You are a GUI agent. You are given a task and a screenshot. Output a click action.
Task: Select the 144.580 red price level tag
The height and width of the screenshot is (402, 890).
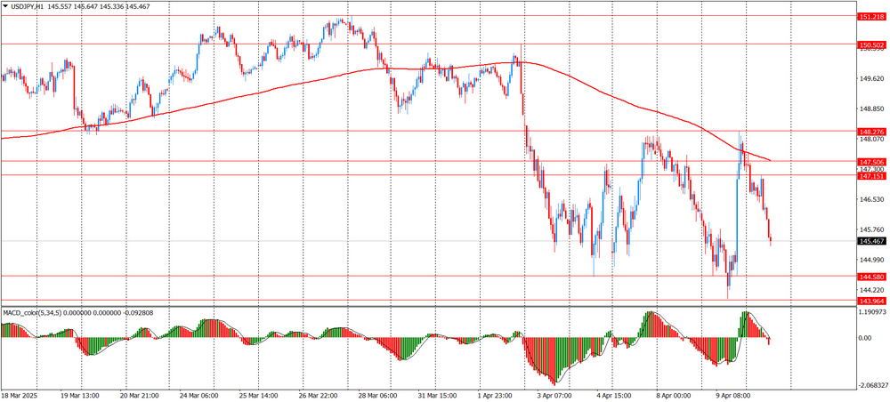click(870, 276)
